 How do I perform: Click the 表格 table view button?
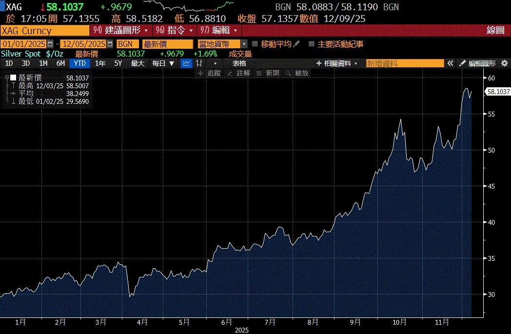[x=239, y=63]
